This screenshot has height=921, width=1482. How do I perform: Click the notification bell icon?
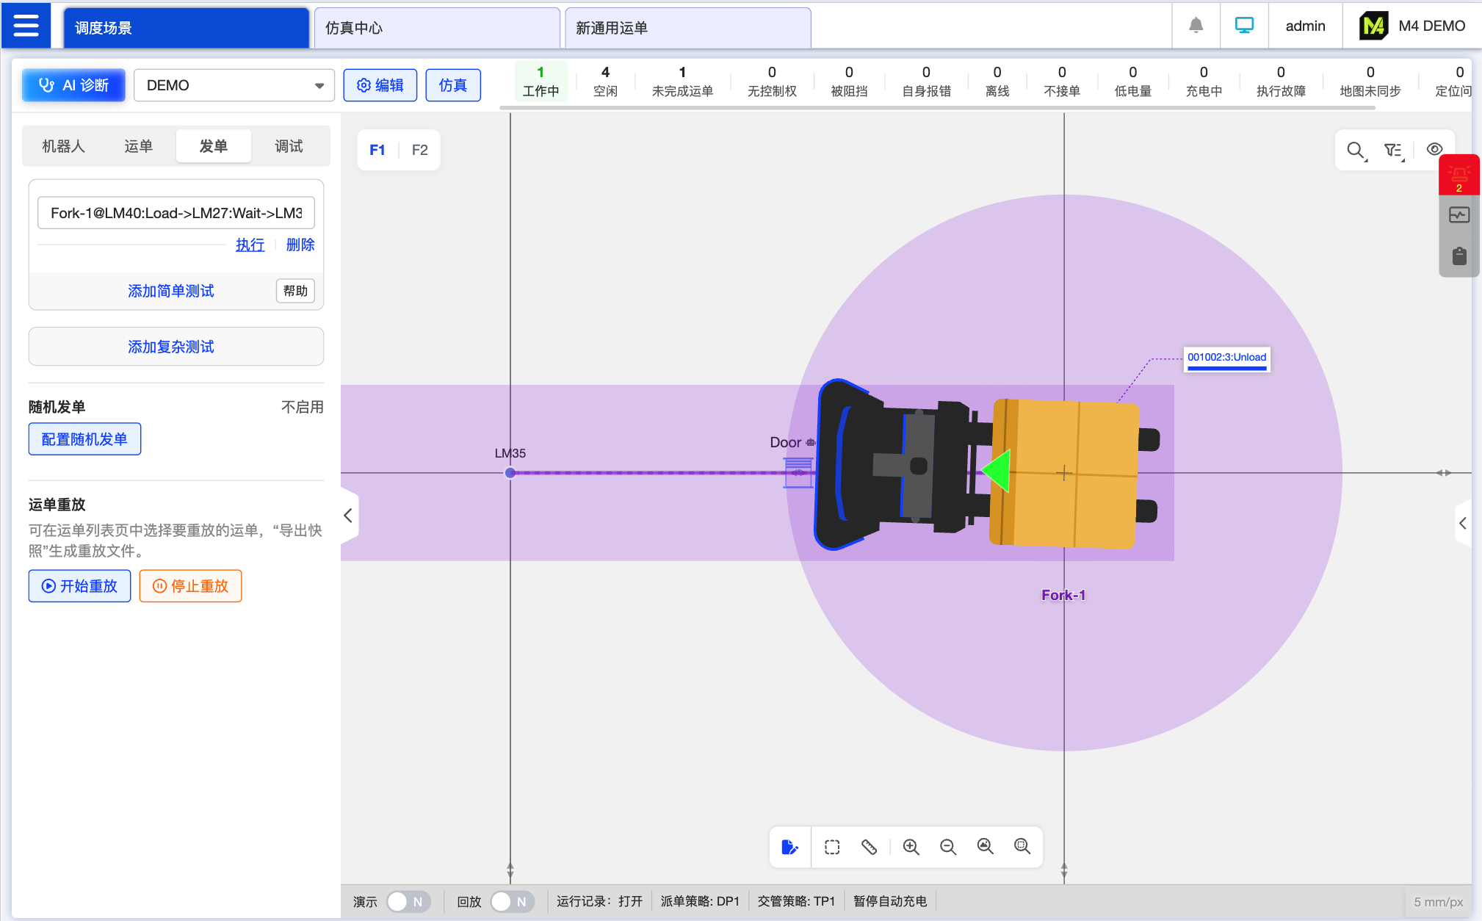[x=1196, y=26]
